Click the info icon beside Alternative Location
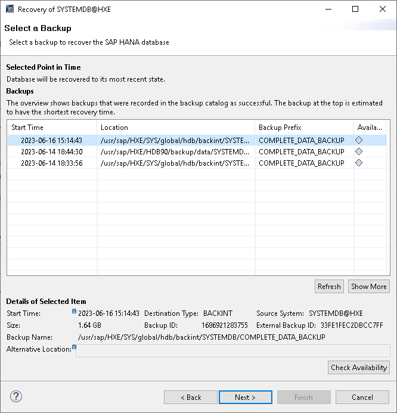The width and height of the screenshot is (397, 413). point(75,347)
